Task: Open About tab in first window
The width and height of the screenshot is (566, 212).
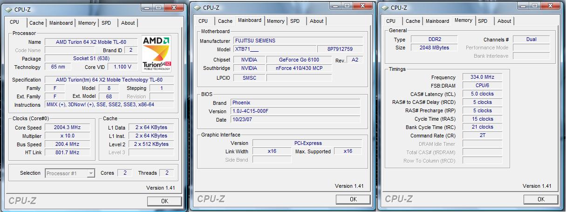Action: (128, 23)
